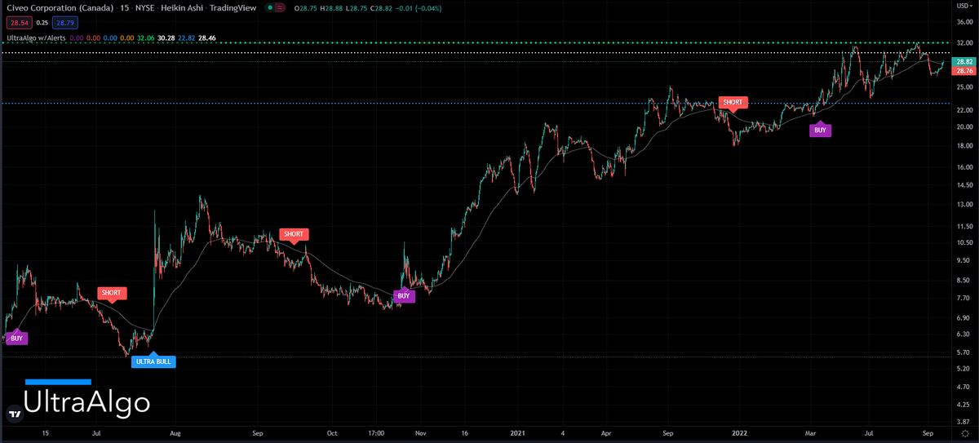
Task: Open the USD currency dropdown
Action: [x=963, y=7]
